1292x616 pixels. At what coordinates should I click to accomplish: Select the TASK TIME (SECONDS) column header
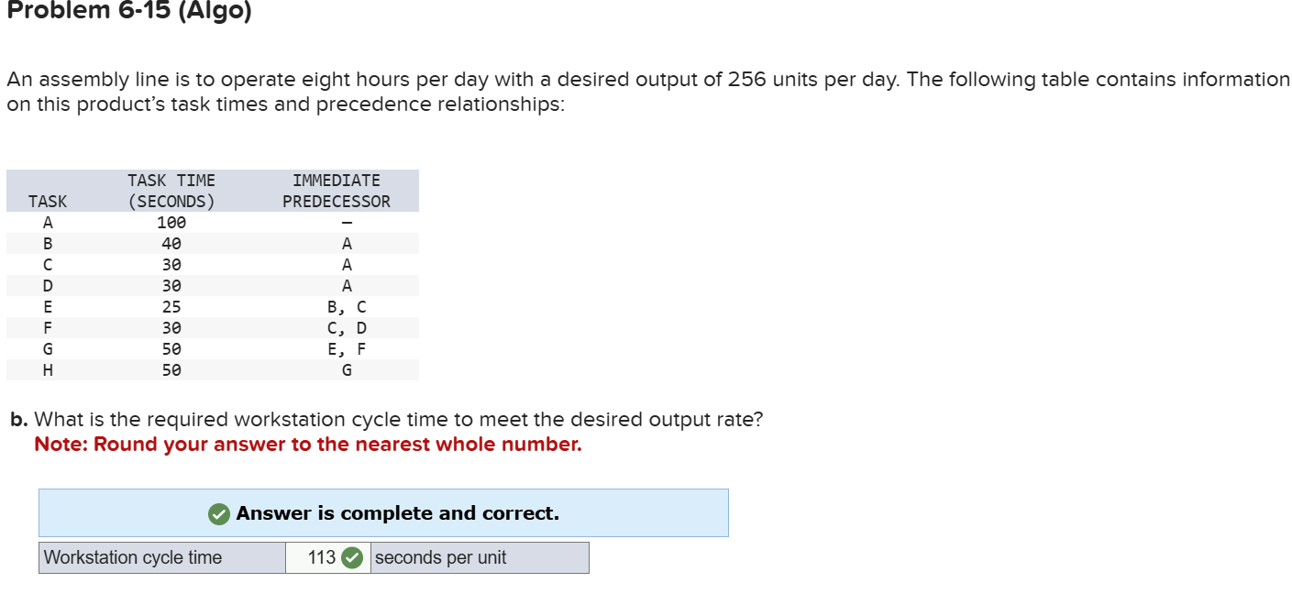pos(171,190)
